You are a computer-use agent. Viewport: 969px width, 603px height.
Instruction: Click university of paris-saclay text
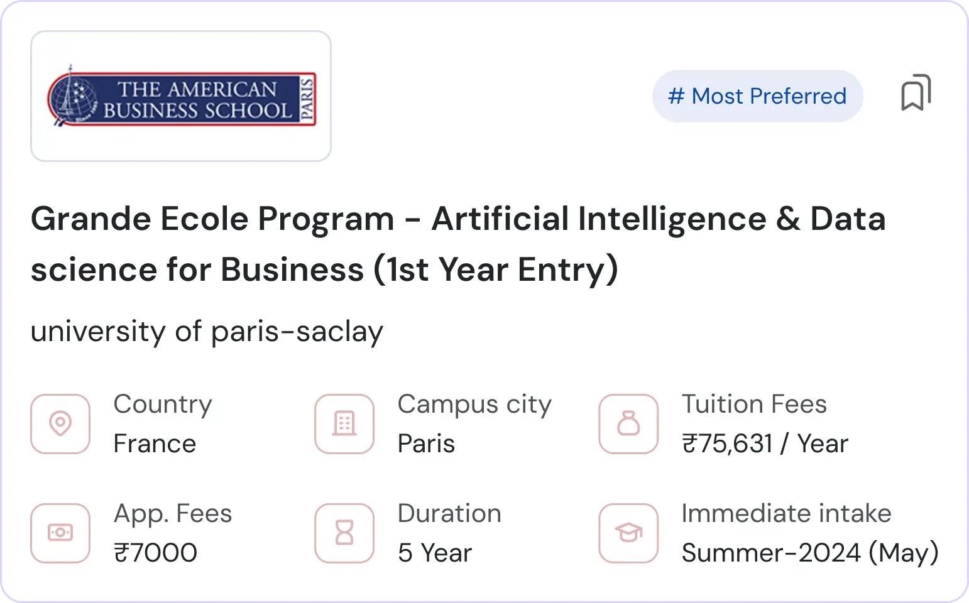(x=207, y=331)
